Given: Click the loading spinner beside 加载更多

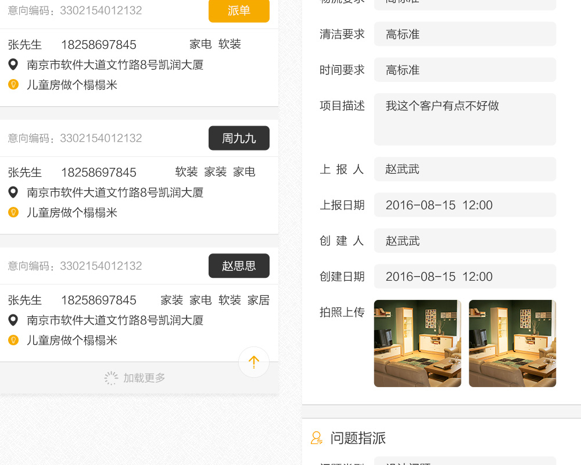Looking at the screenshot, I should pos(111,378).
